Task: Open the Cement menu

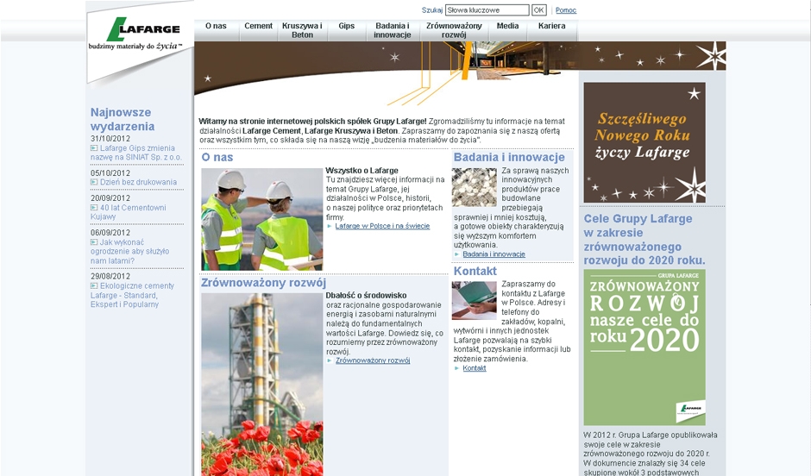Action: pyautogui.click(x=258, y=26)
